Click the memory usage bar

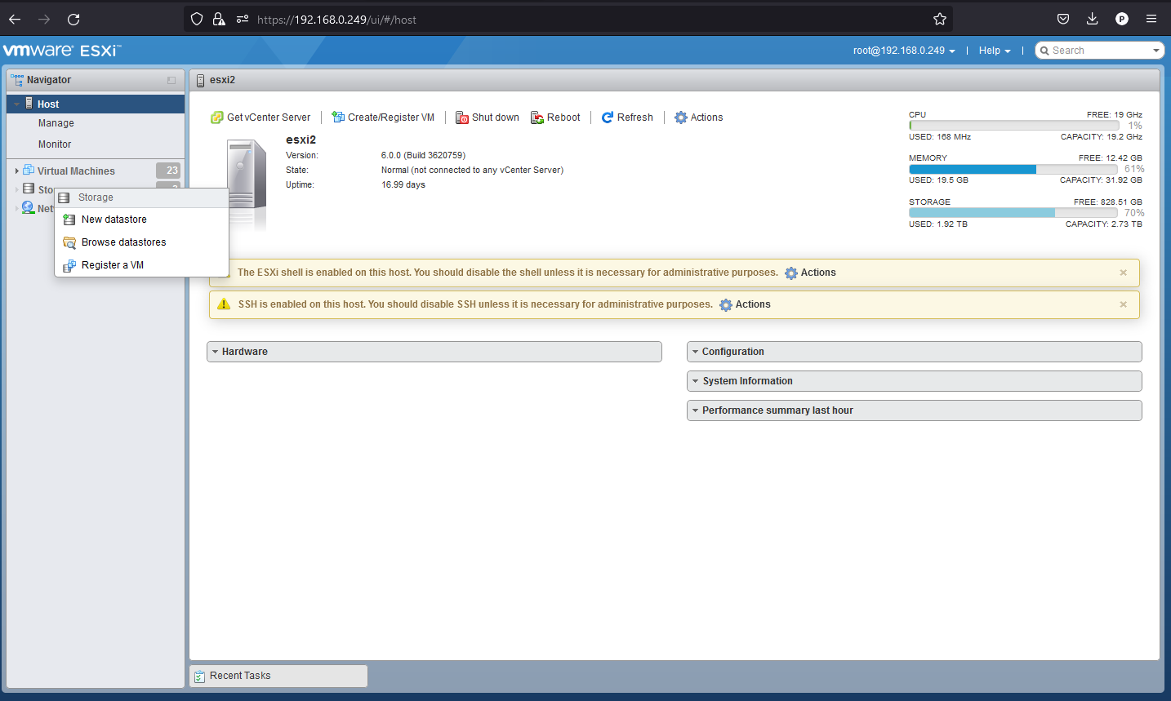1013,169
